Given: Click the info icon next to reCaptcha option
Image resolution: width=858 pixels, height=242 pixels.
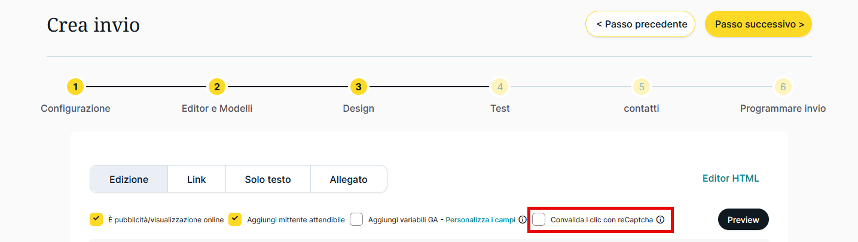Looking at the screenshot, I should [x=660, y=219].
